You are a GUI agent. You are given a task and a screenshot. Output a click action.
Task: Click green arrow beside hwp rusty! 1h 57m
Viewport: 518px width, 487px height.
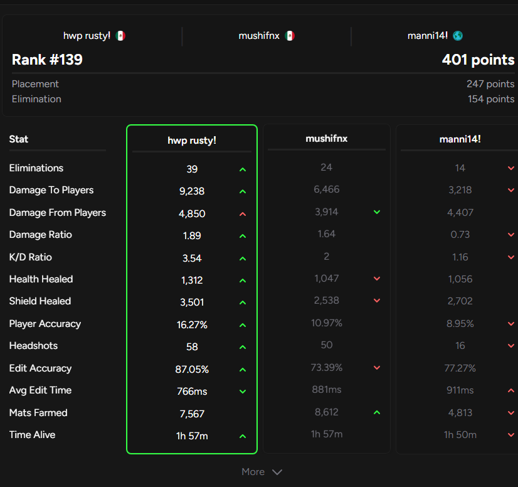[243, 436]
